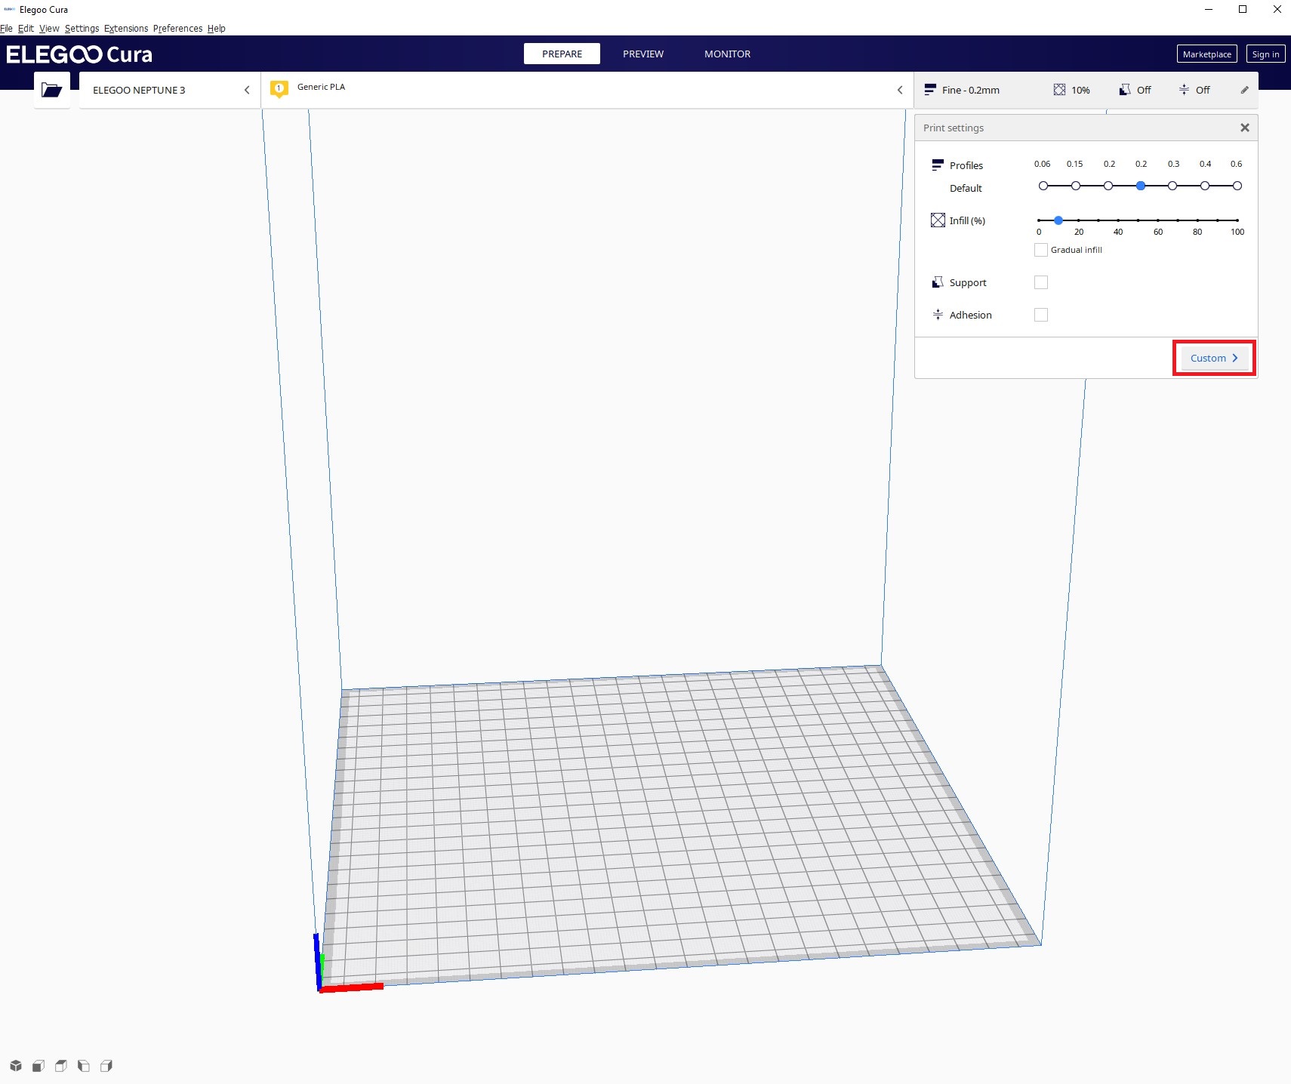
Task: Switch to 3D perspective view cube
Action: point(16,1066)
